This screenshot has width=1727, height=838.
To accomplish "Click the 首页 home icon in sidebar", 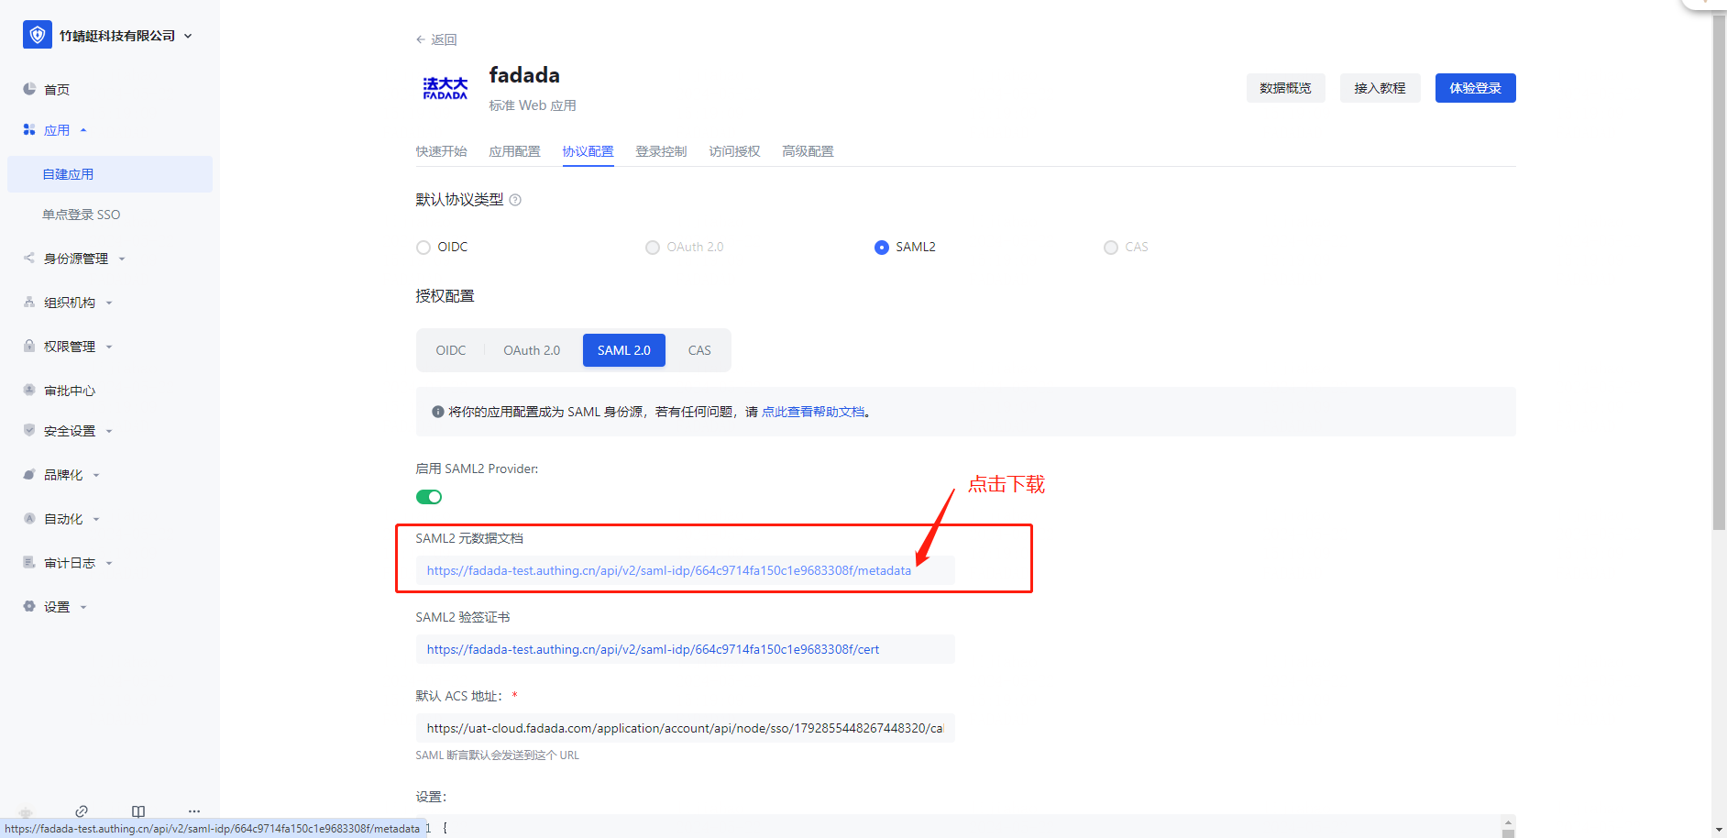I will [x=29, y=89].
